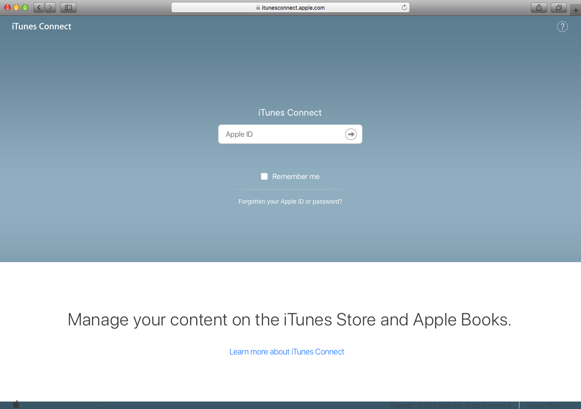Open a new tab with plus button
The width and height of the screenshot is (581, 409).
576,10
